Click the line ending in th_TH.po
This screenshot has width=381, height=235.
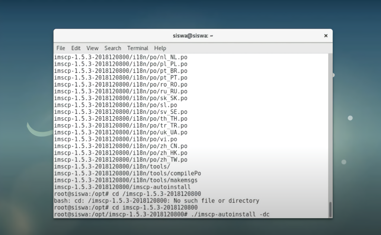pos(121,119)
